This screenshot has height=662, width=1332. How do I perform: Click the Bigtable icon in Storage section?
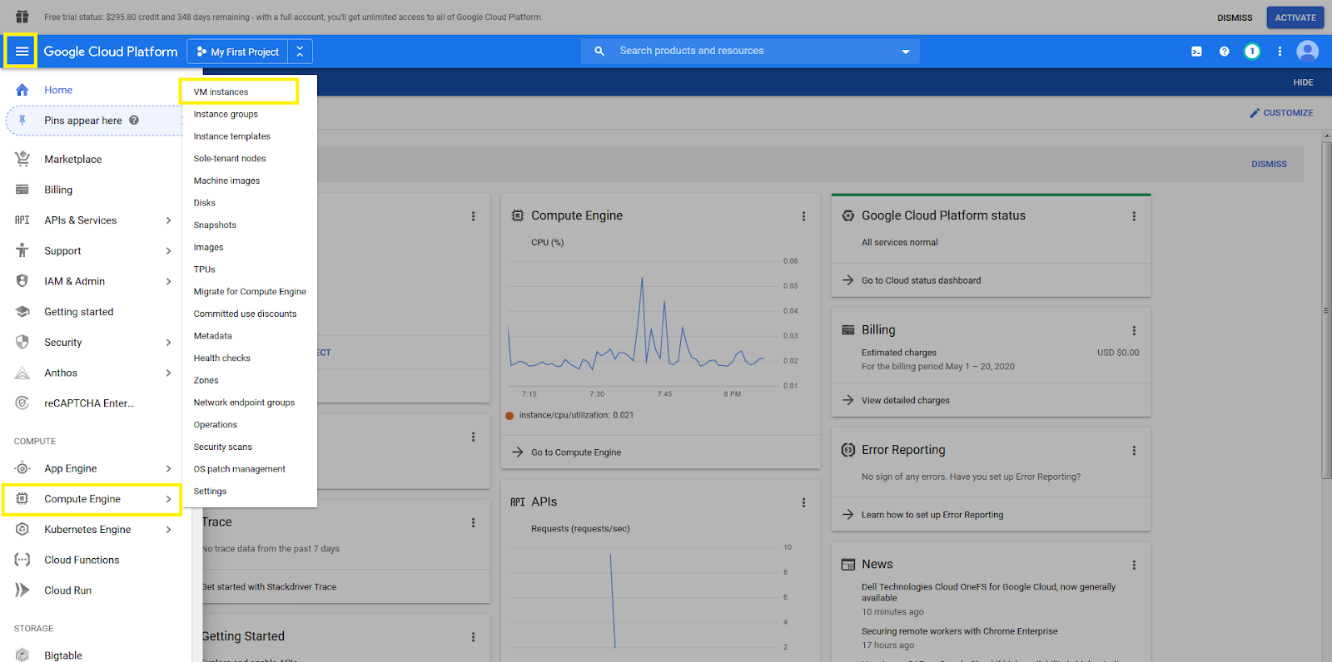pos(22,655)
